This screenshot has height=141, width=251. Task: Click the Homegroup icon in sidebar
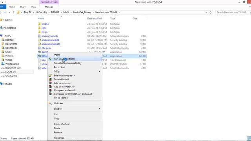tap(1, 28)
